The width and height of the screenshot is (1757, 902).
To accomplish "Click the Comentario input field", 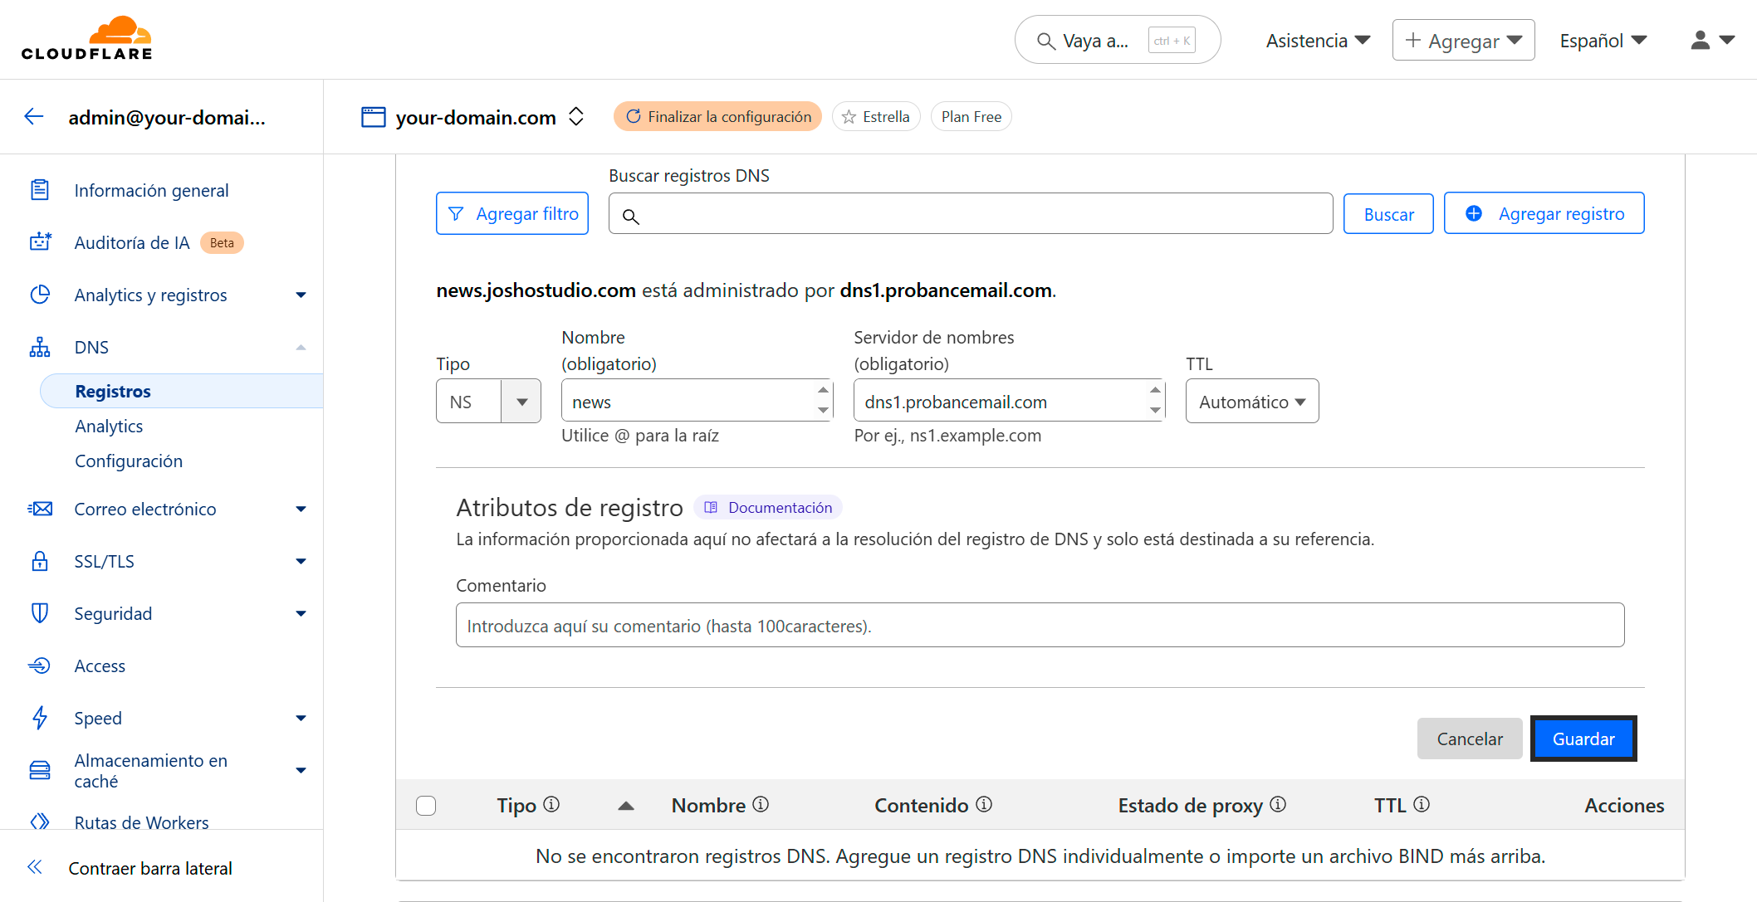I will 1040,625.
